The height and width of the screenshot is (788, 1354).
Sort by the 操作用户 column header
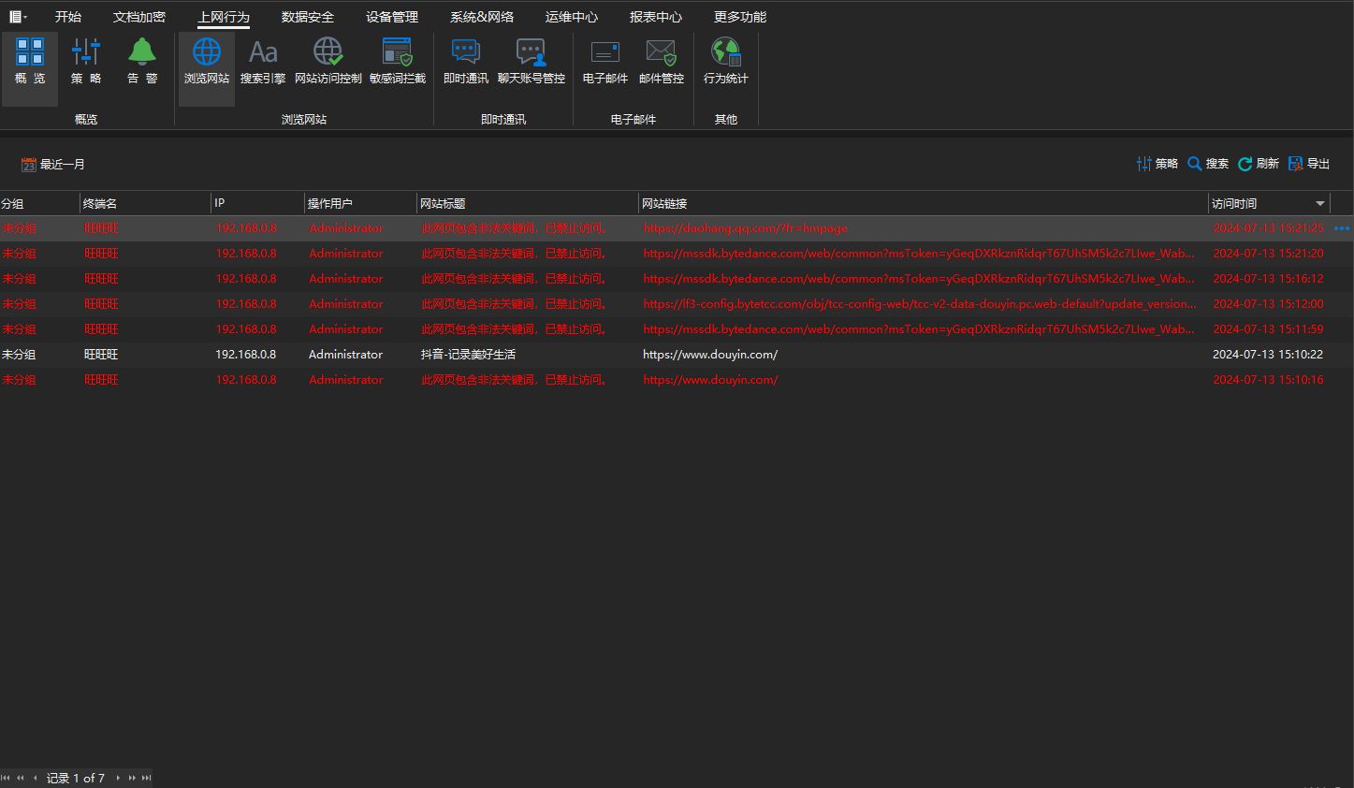[x=361, y=203]
